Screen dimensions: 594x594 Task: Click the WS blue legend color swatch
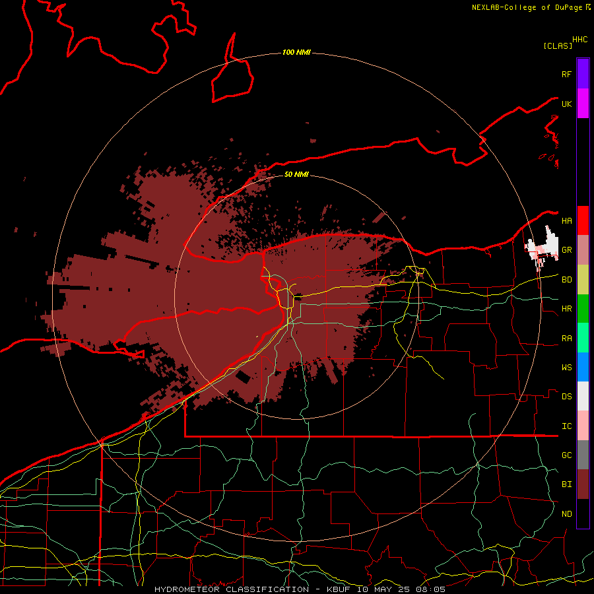point(583,367)
